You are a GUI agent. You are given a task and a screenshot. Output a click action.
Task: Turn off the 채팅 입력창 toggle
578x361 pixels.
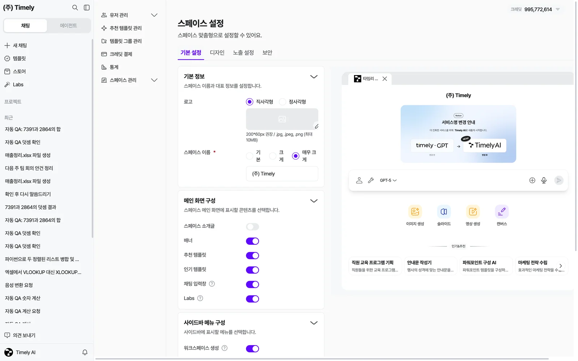tap(253, 284)
